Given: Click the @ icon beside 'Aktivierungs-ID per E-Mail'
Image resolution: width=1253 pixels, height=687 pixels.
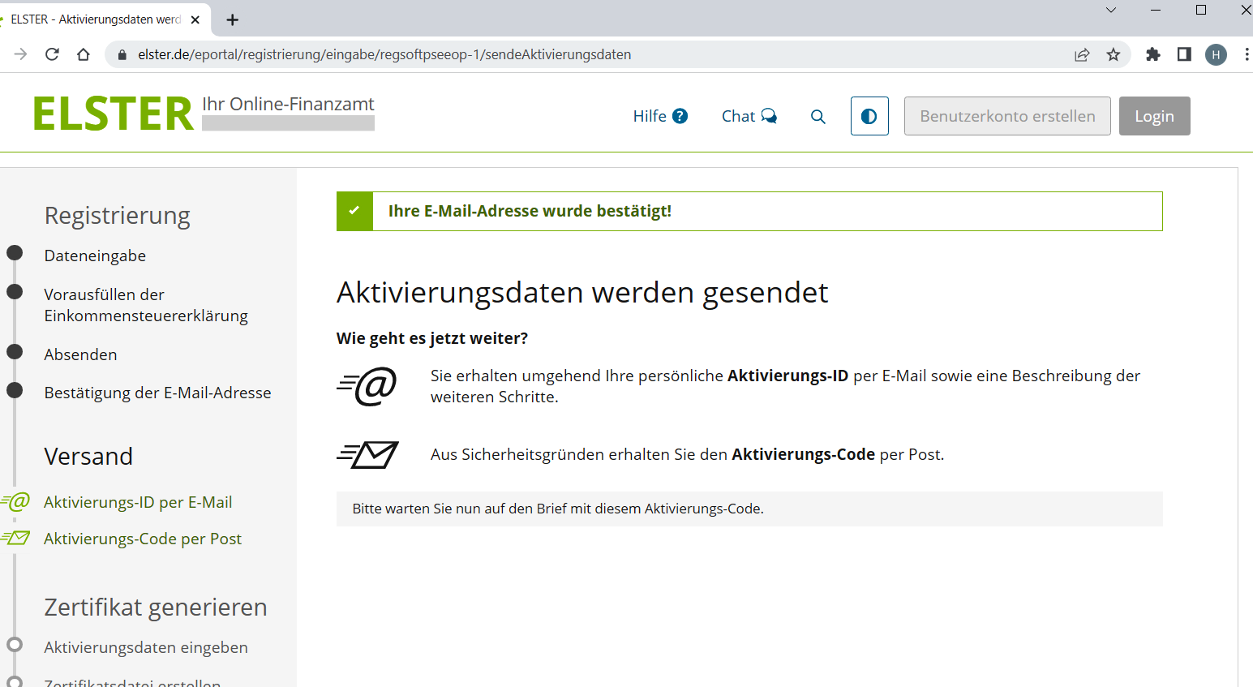Looking at the screenshot, I should click(16, 502).
